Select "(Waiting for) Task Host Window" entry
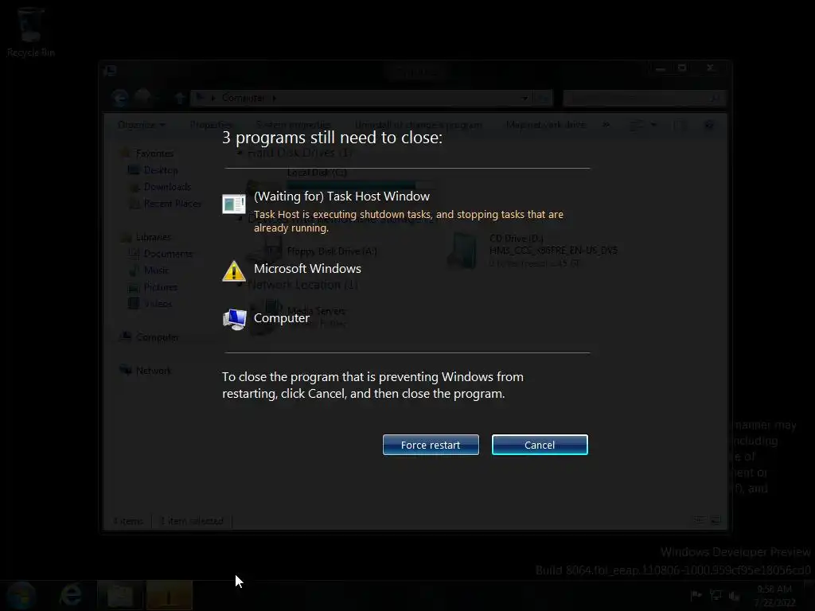The image size is (815, 611). tap(341, 197)
